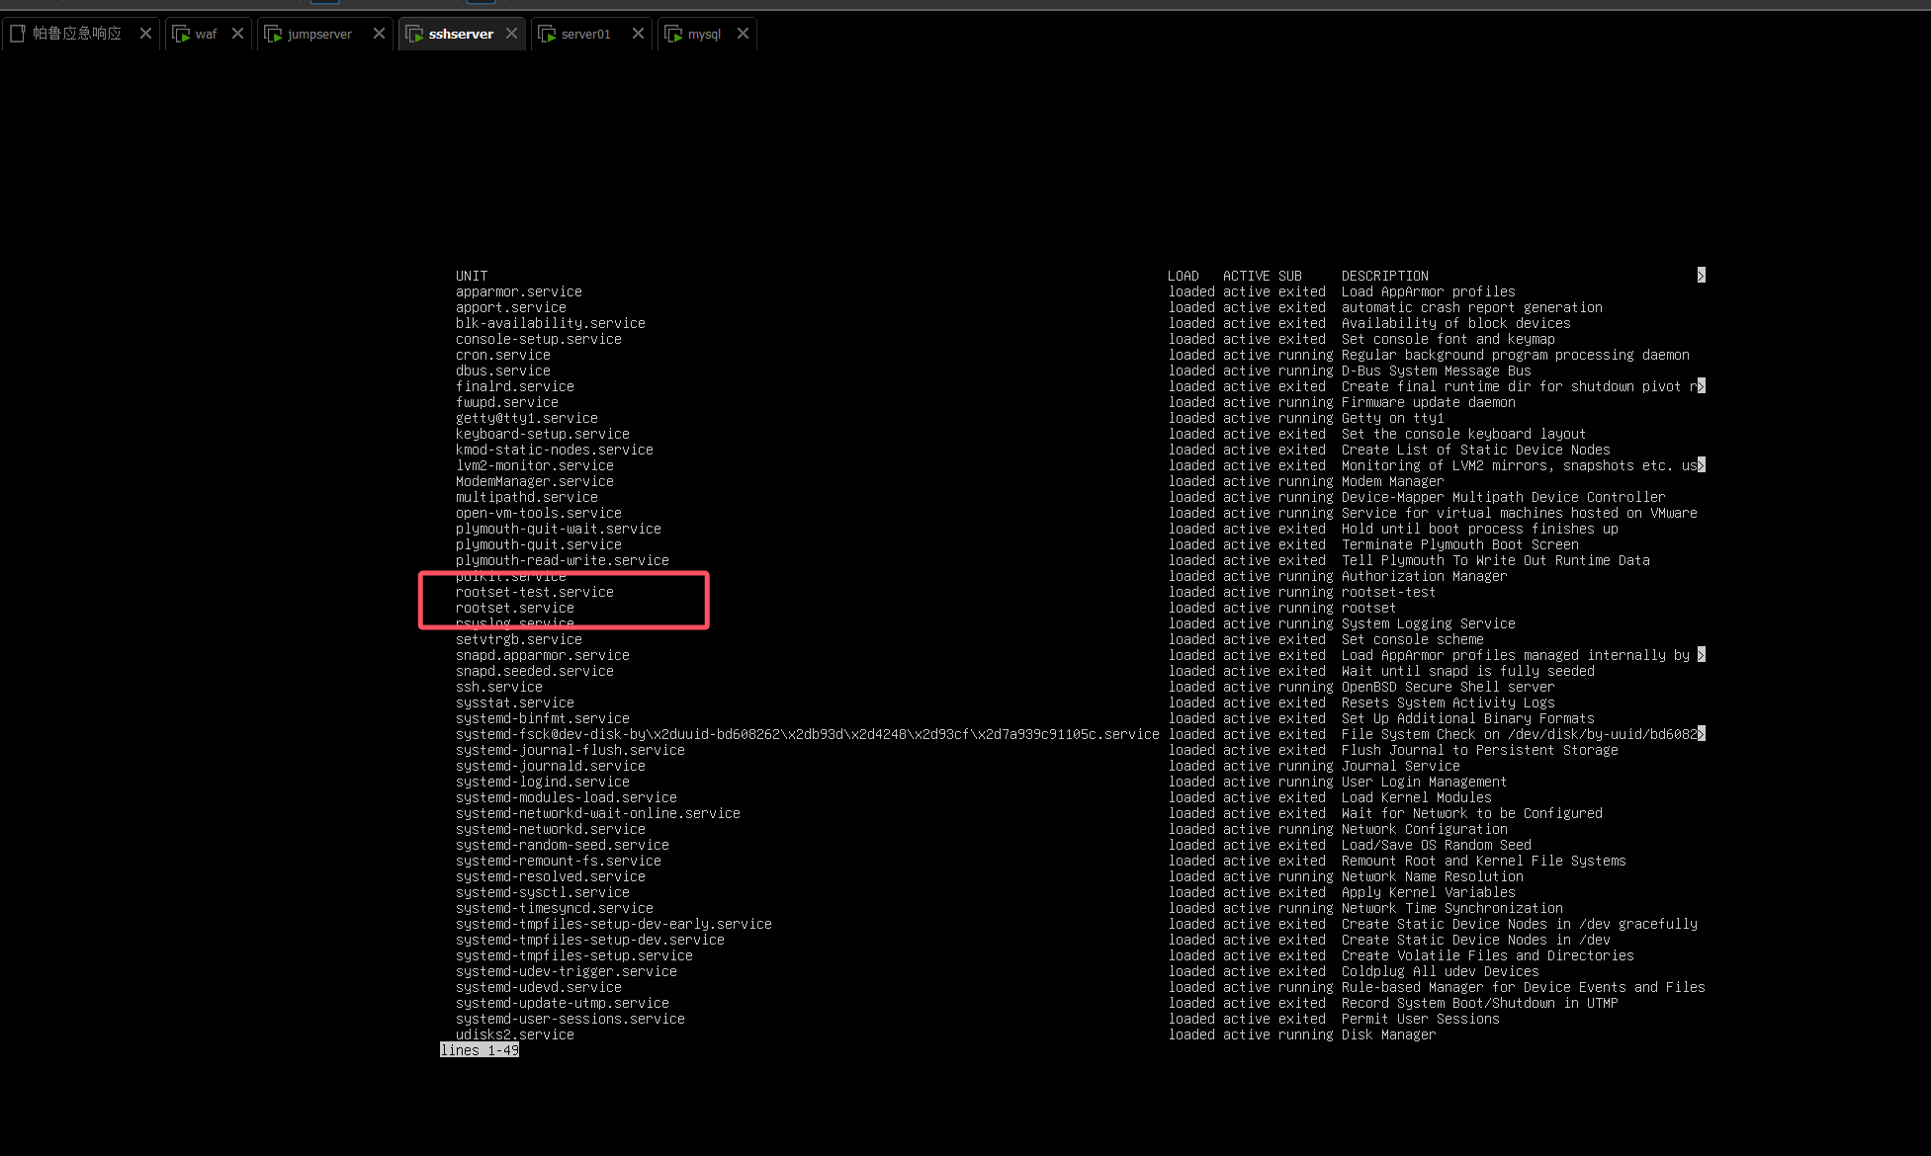Viewport: 1931px width, 1156px height.
Task: Close the mysql tab
Action: [x=743, y=34]
